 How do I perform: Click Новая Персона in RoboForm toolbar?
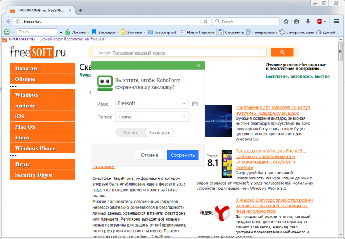(197, 32)
